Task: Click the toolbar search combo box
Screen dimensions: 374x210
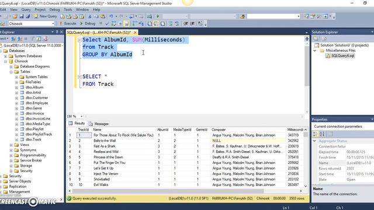Action: tap(273, 16)
